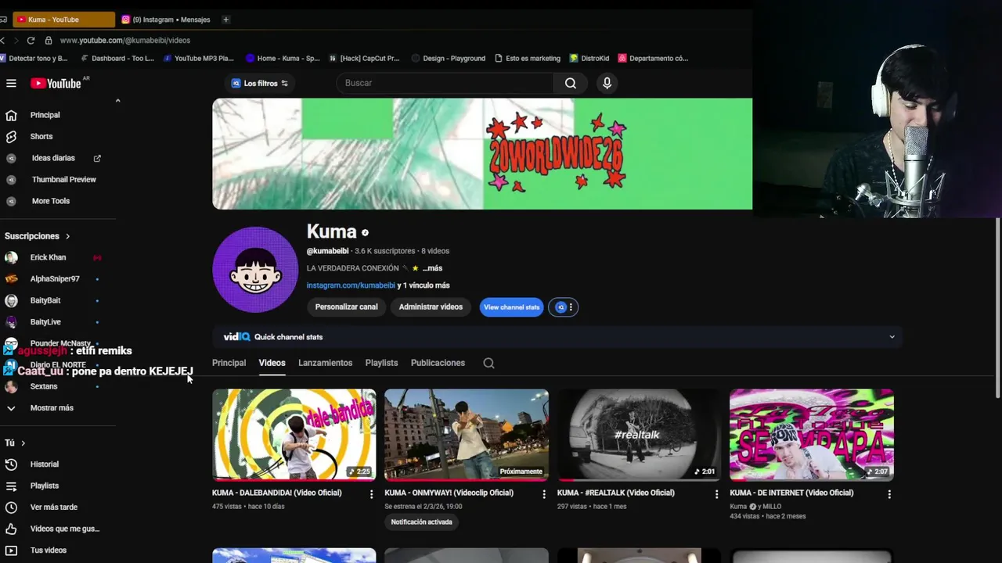This screenshot has width=1002, height=563.
Task: Reload page with browser refresh button
Action: click(x=31, y=40)
